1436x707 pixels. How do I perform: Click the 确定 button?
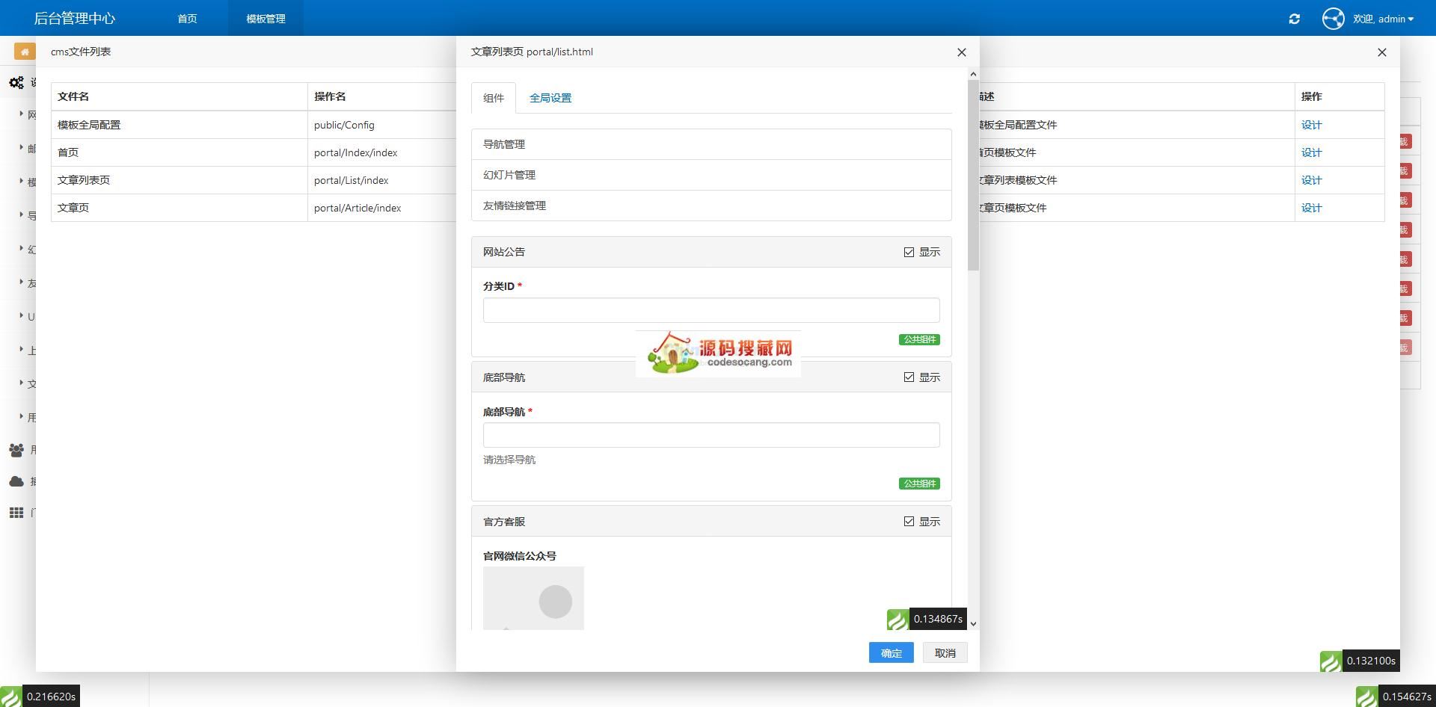891,653
